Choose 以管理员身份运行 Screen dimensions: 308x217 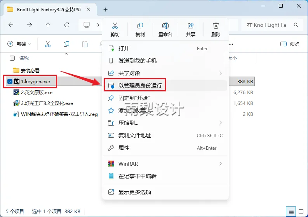coord(165,86)
